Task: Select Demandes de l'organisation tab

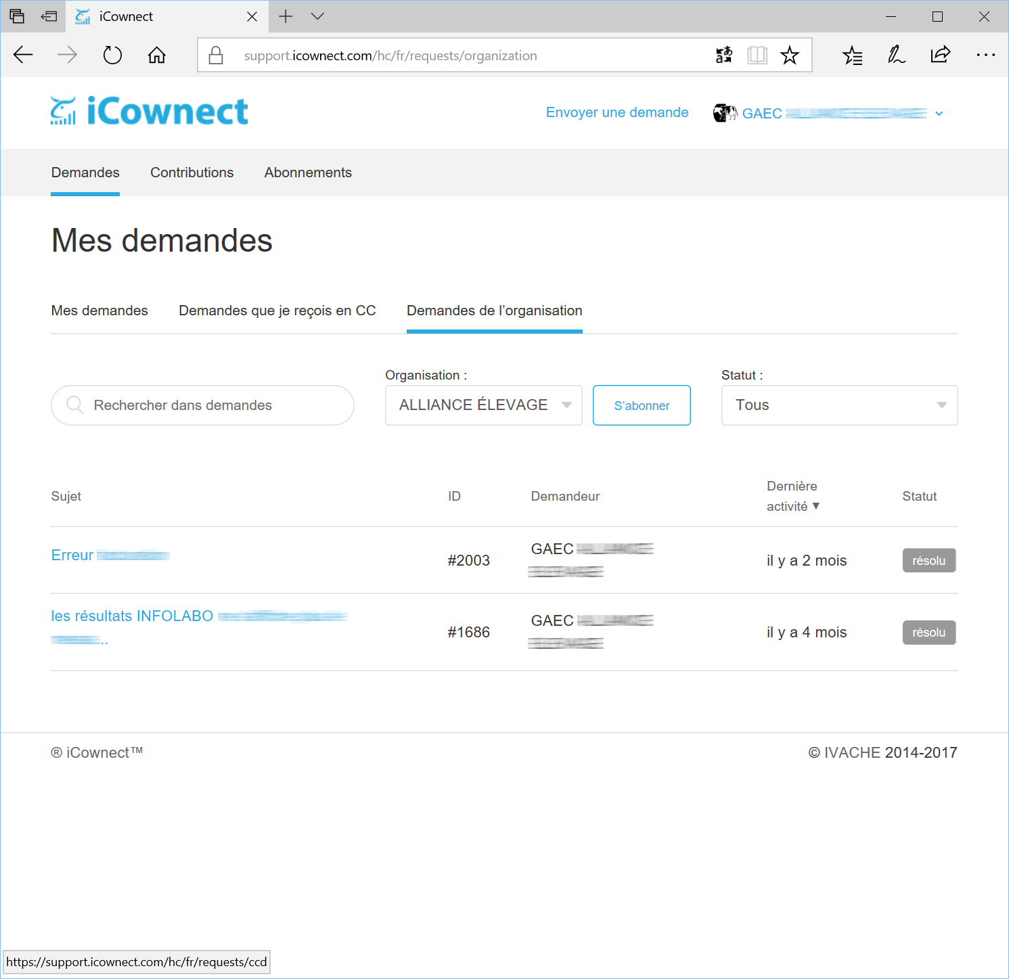Action: pos(495,311)
